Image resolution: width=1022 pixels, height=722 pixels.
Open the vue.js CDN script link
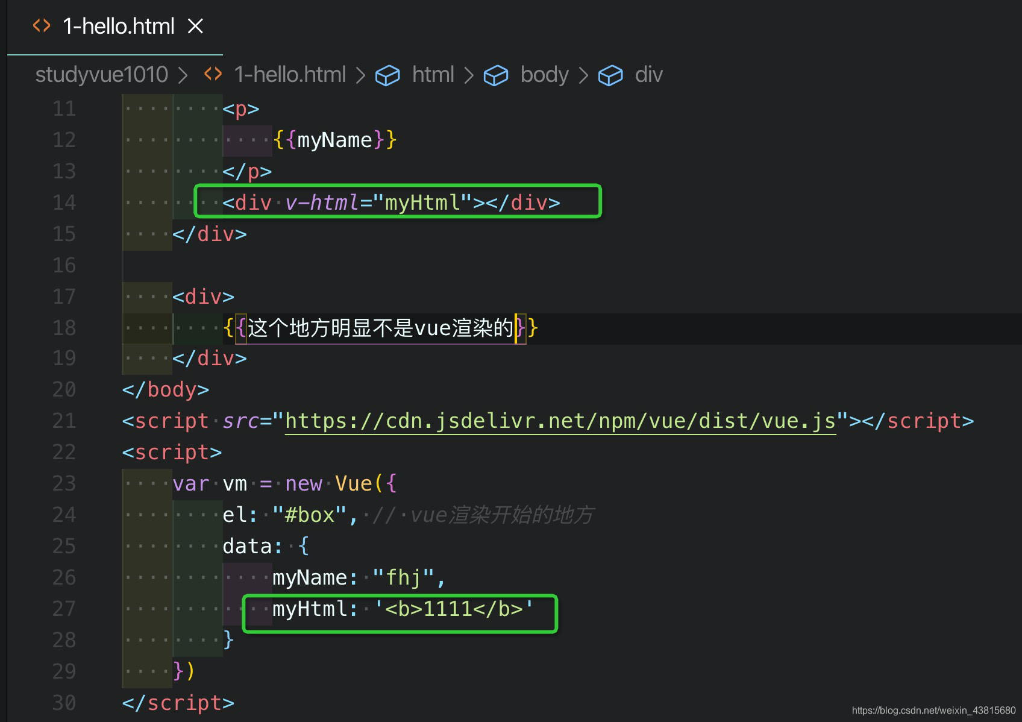pyautogui.click(x=560, y=421)
